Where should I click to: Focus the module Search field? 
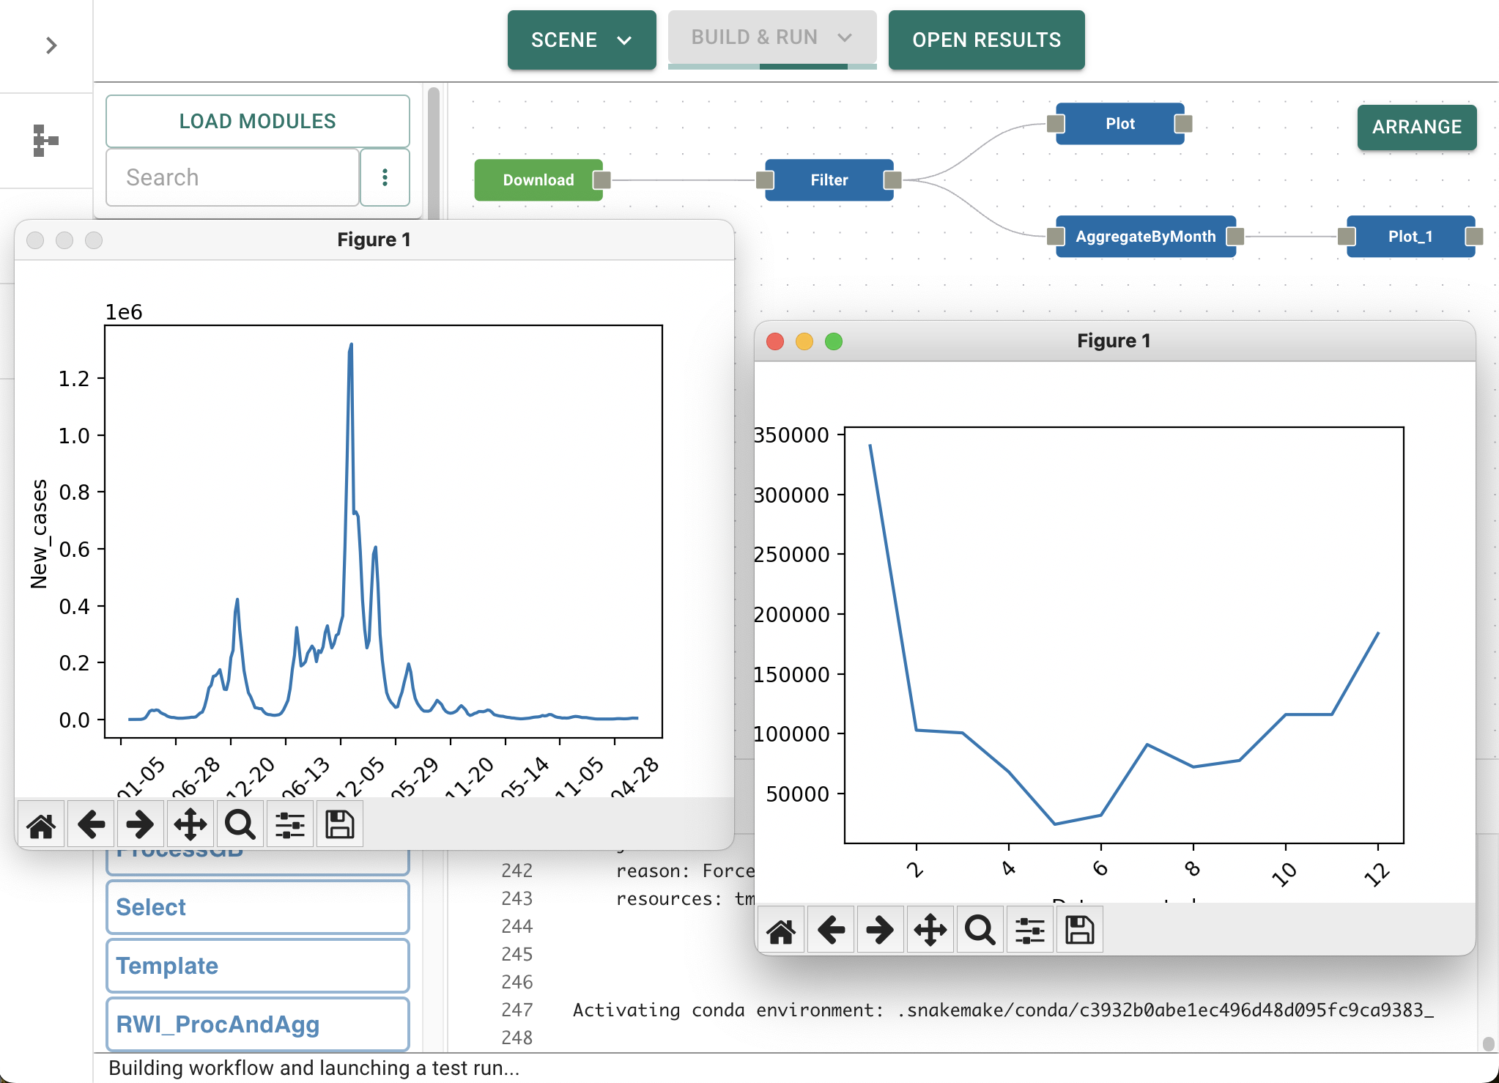point(233,177)
